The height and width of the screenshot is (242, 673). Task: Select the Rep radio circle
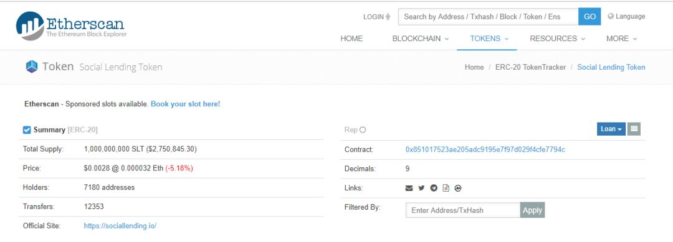click(x=363, y=130)
